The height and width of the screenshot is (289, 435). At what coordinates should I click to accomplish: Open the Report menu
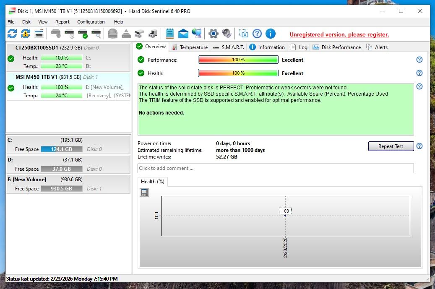[63, 22]
